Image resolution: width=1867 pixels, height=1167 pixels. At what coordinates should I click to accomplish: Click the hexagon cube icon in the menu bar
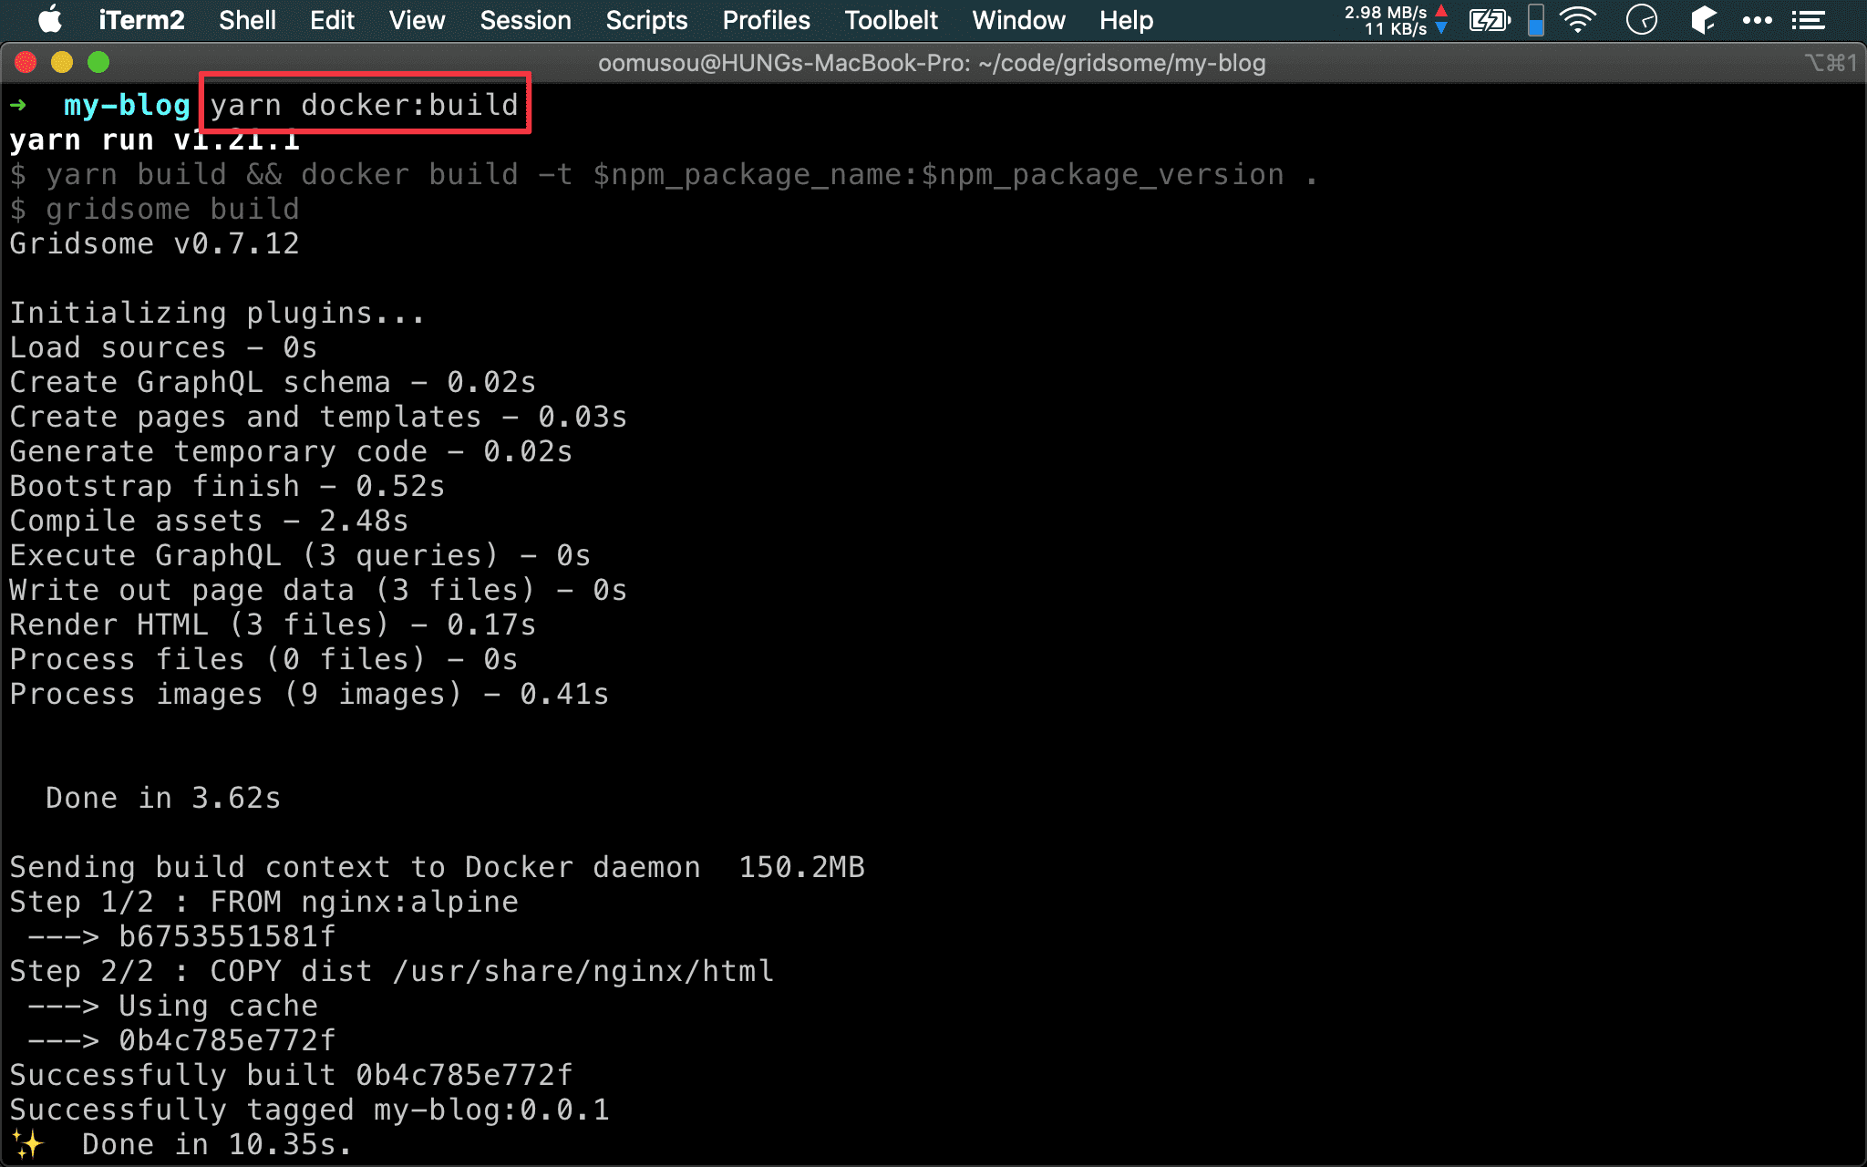[1703, 20]
